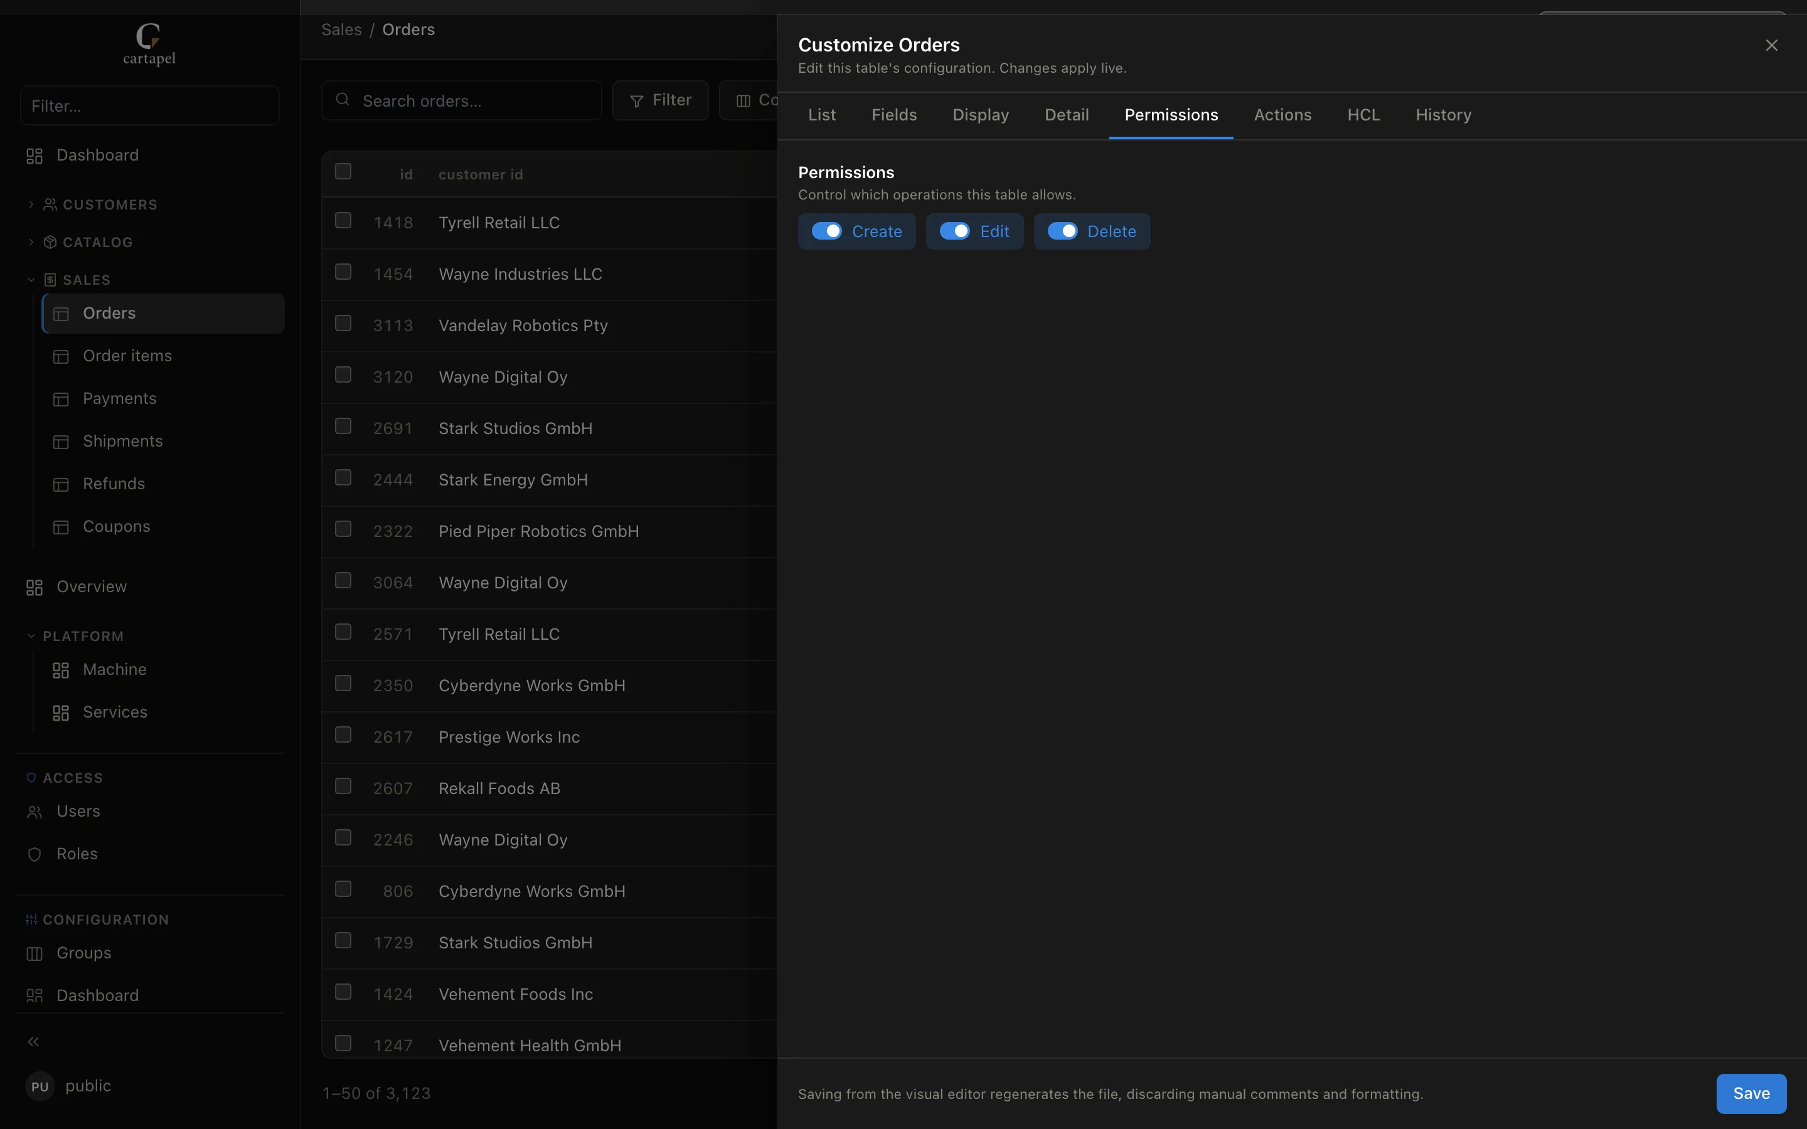Click the Dashboard grid icon at top of sidebar
Viewport: 1807px width, 1129px height.
click(35, 156)
